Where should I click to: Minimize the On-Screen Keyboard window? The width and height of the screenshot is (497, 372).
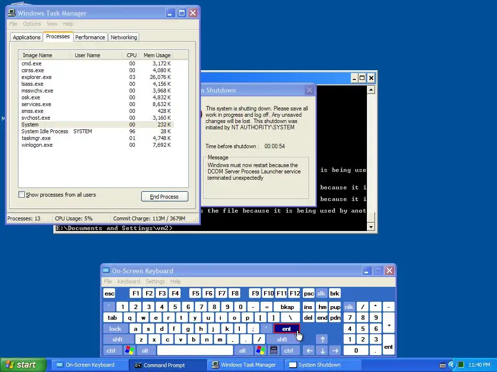click(x=367, y=271)
